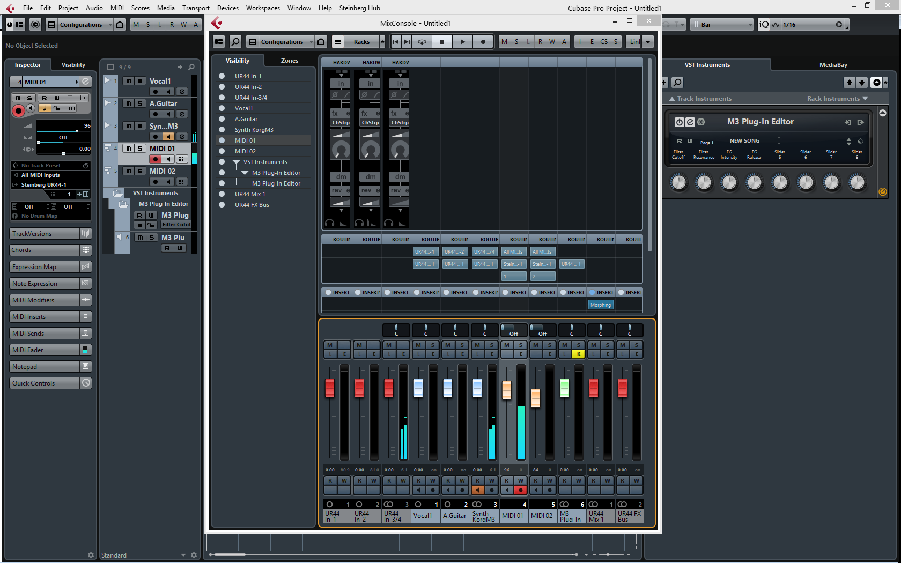This screenshot has height=563, width=901.
Task: Click the Racks button in MixConsole toolbar
Action: (361, 42)
